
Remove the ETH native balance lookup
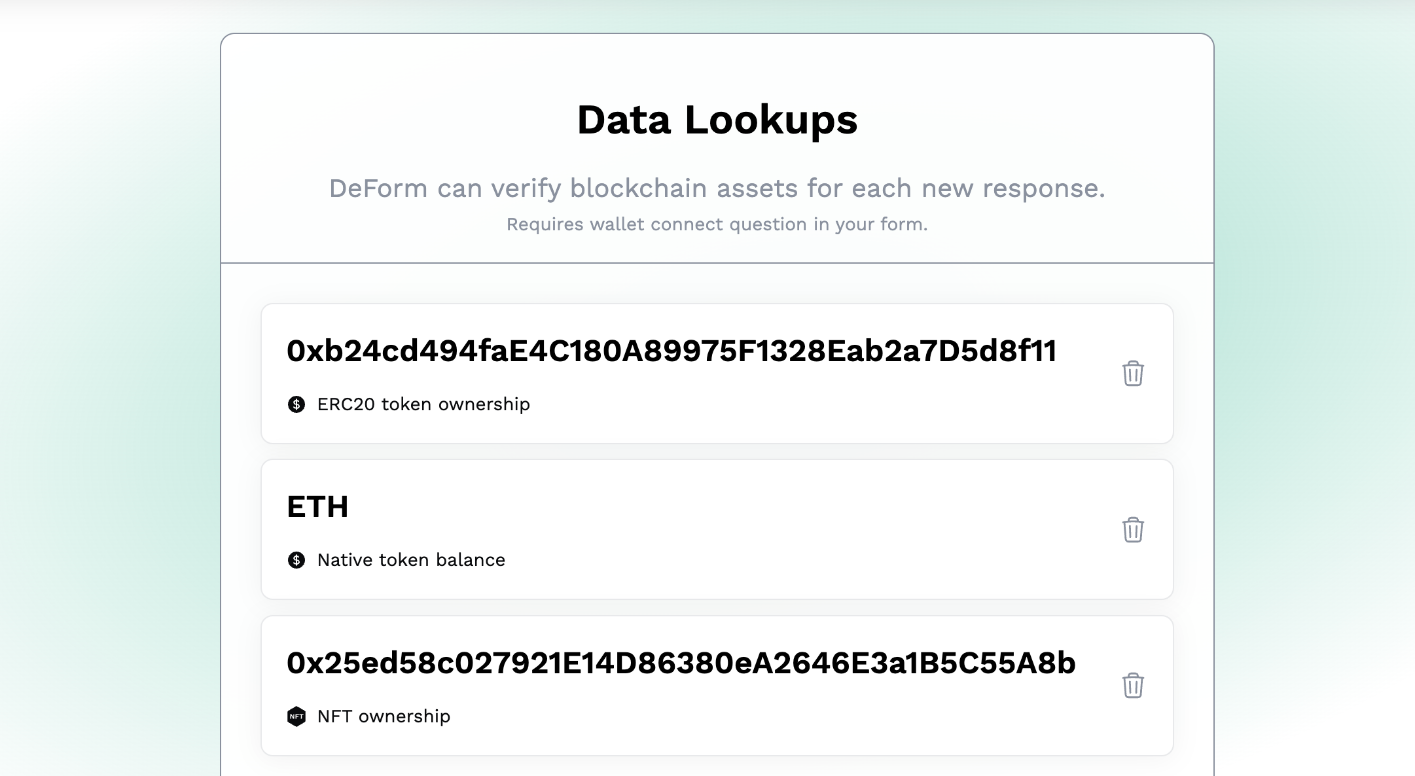[1133, 529]
